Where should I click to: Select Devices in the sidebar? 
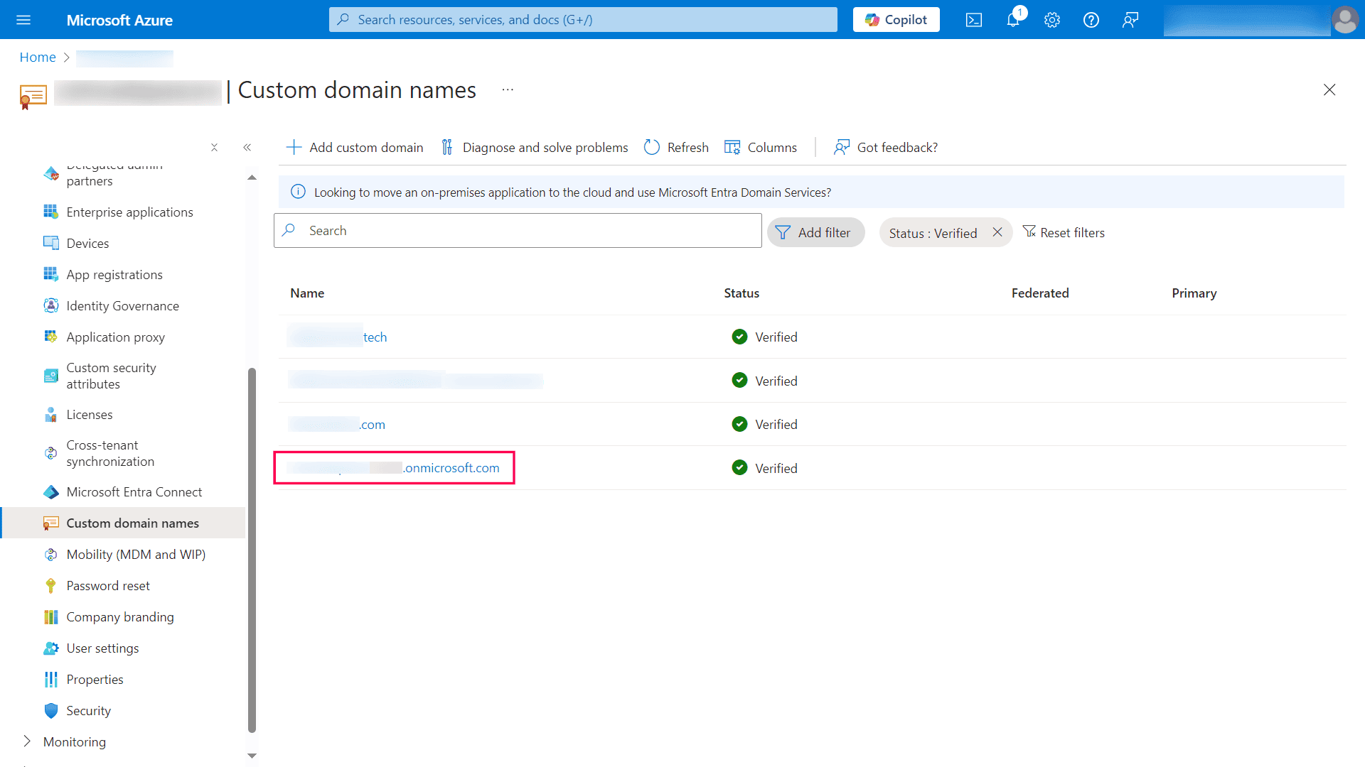click(x=87, y=243)
